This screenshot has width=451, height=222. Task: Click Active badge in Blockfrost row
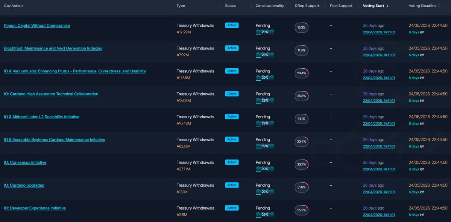coord(232,48)
